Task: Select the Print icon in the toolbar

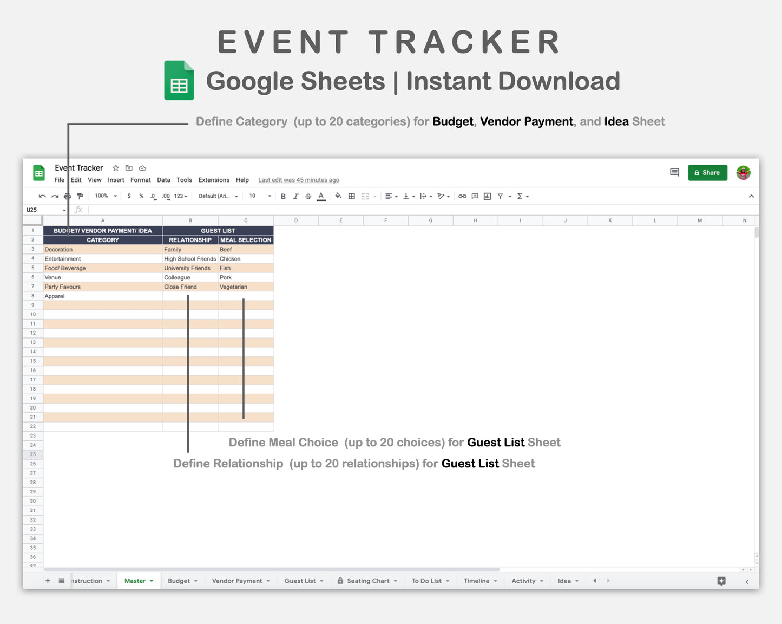Action: 67,196
